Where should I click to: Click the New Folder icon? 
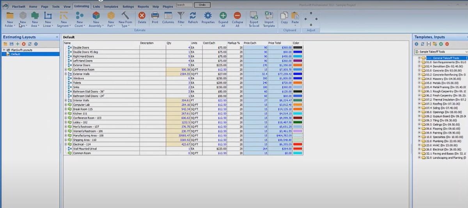[x=10, y=16]
